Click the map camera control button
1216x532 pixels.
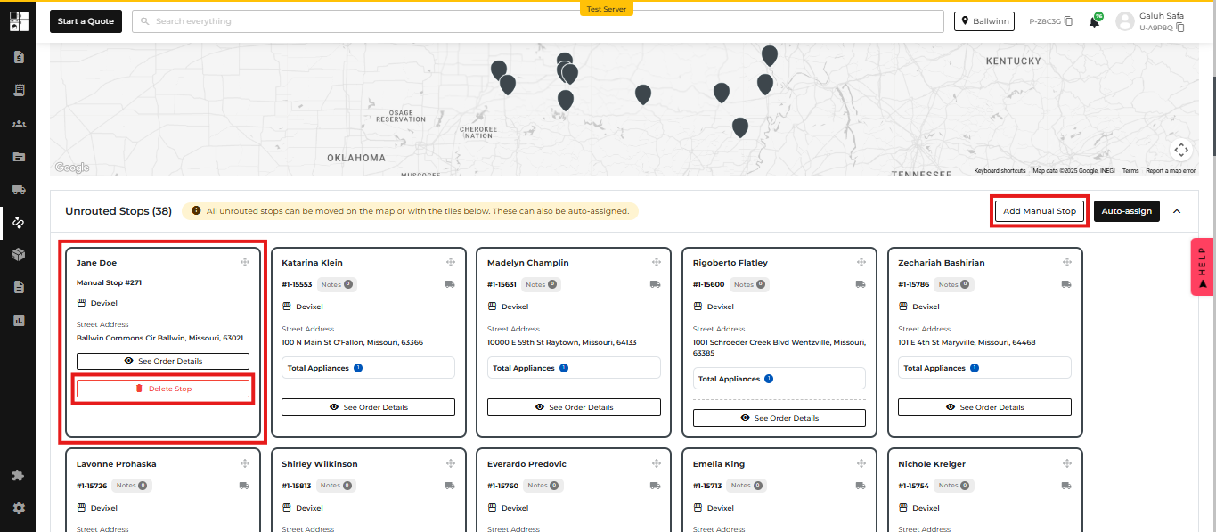[1181, 150]
